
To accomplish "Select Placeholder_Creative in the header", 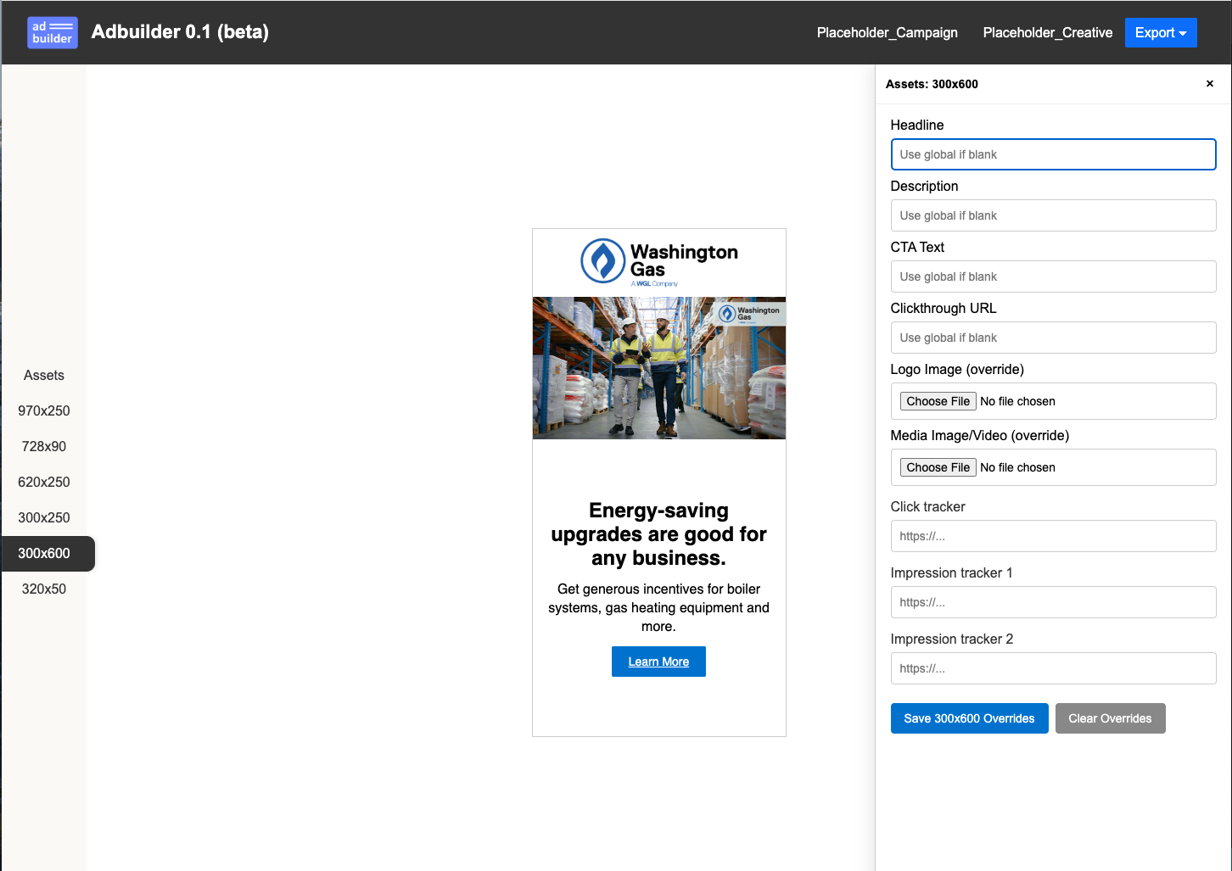I will (1047, 33).
